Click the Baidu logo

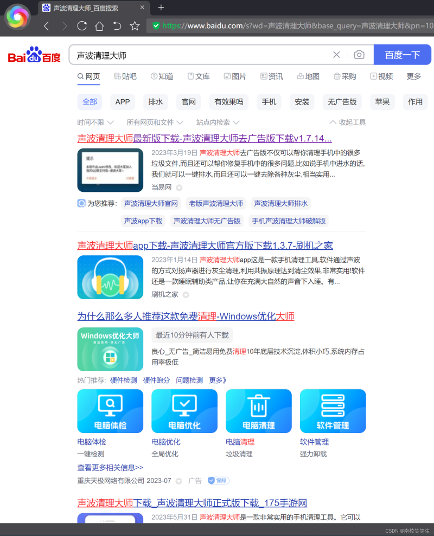click(x=34, y=55)
